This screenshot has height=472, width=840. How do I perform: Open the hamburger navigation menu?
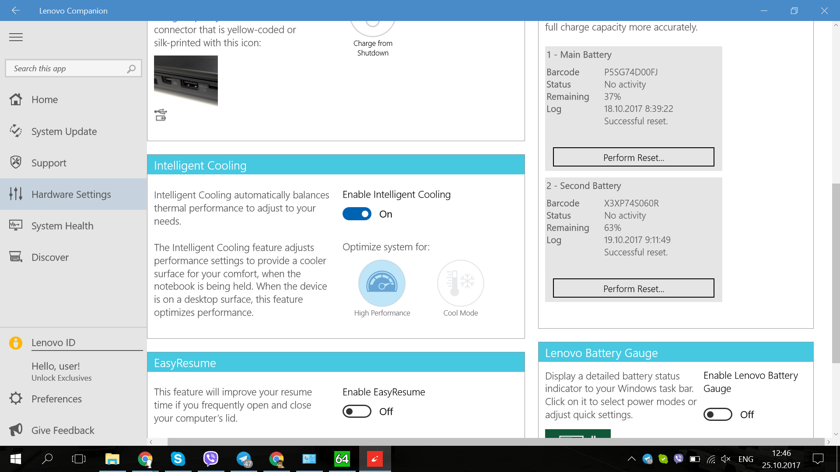[16, 37]
